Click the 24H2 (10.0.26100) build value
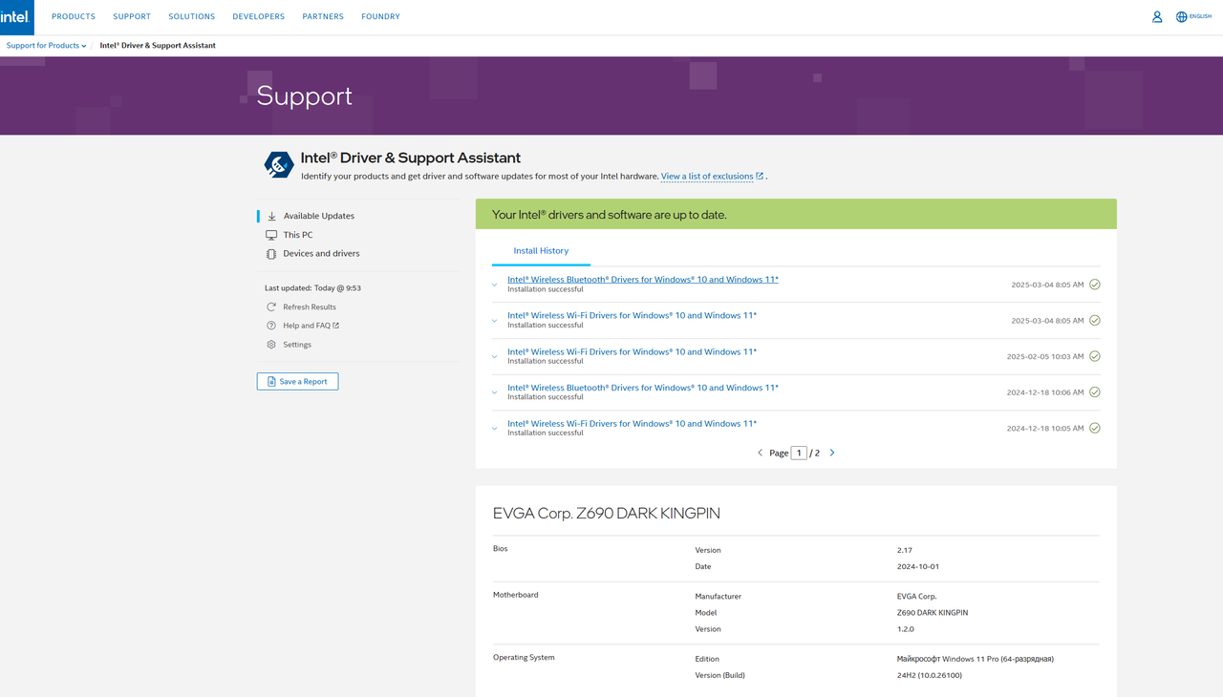This screenshot has height=697, width=1223. pyautogui.click(x=930, y=675)
